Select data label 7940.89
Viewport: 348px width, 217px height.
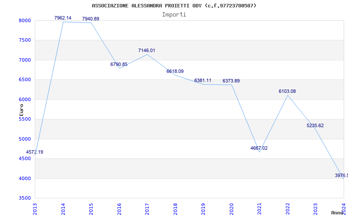pyautogui.click(x=91, y=19)
